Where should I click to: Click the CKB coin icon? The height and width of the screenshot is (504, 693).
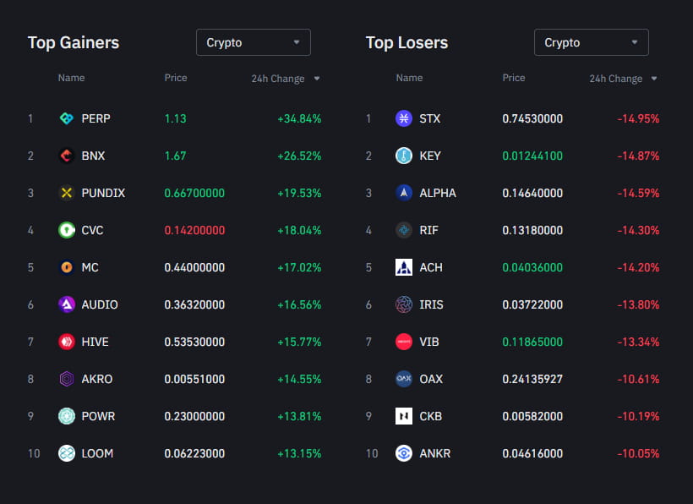[403, 416]
